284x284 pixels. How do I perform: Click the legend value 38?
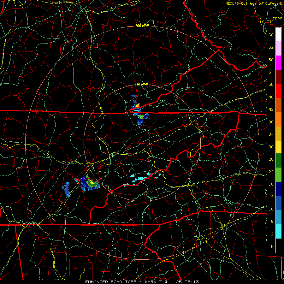[x=271, y=122]
